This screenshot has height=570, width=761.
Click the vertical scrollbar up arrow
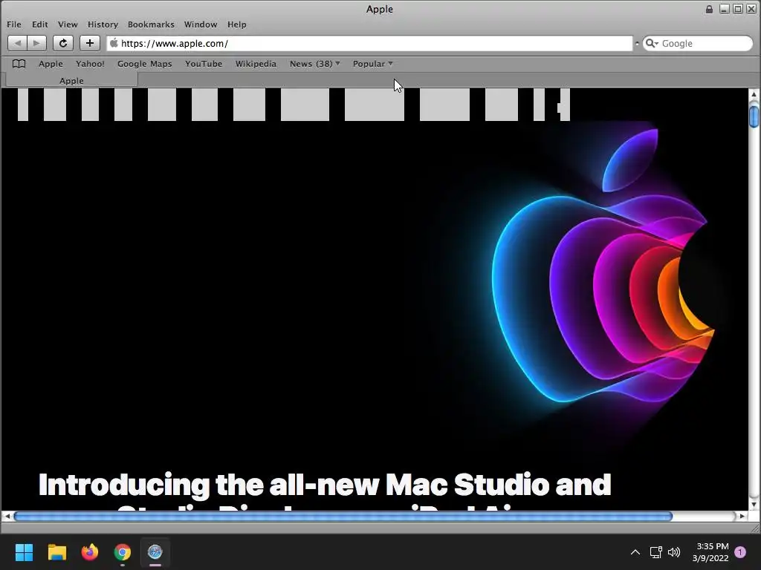pyautogui.click(x=754, y=94)
